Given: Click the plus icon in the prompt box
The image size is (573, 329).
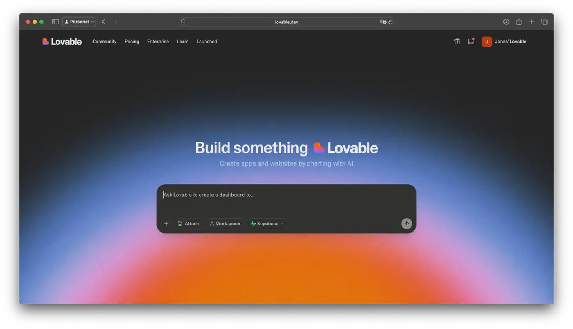Looking at the screenshot, I should [x=166, y=224].
